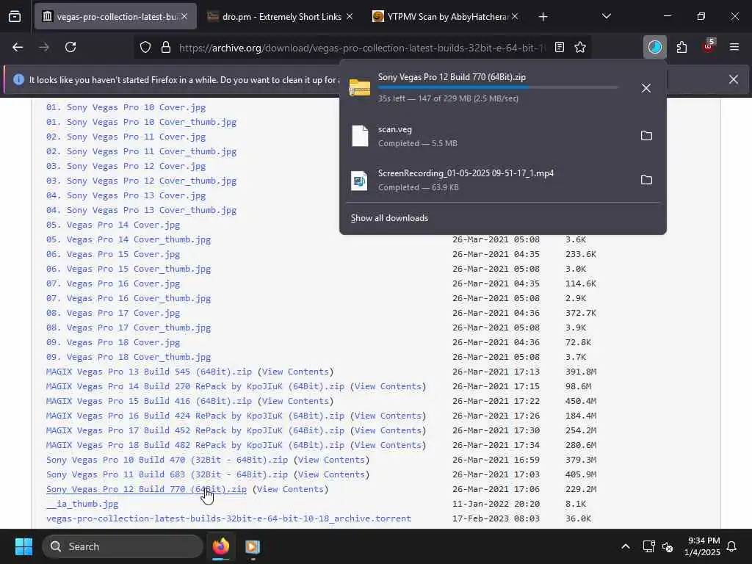Show ScreenRecording mp4 in its folder
The height and width of the screenshot is (564, 752).
(646, 180)
